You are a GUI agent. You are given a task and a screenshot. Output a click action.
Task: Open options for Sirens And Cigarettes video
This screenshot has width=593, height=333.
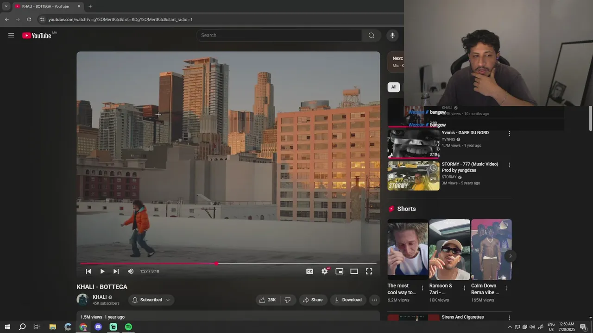[x=509, y=318]
